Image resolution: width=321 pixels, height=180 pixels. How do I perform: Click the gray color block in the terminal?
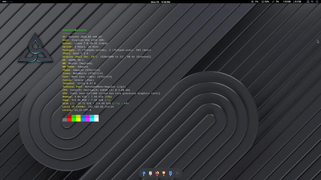(65, 120)
